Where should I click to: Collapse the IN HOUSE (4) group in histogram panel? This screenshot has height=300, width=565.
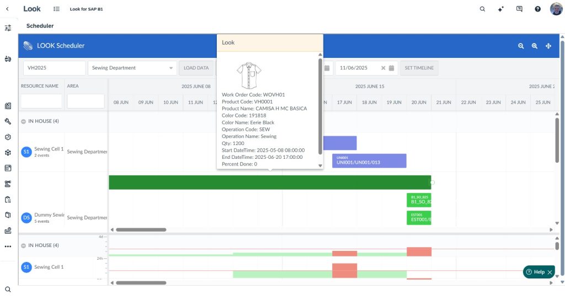coord(24,245)
